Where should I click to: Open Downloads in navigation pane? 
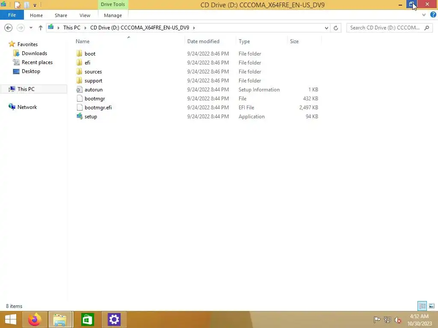[34, 53]
